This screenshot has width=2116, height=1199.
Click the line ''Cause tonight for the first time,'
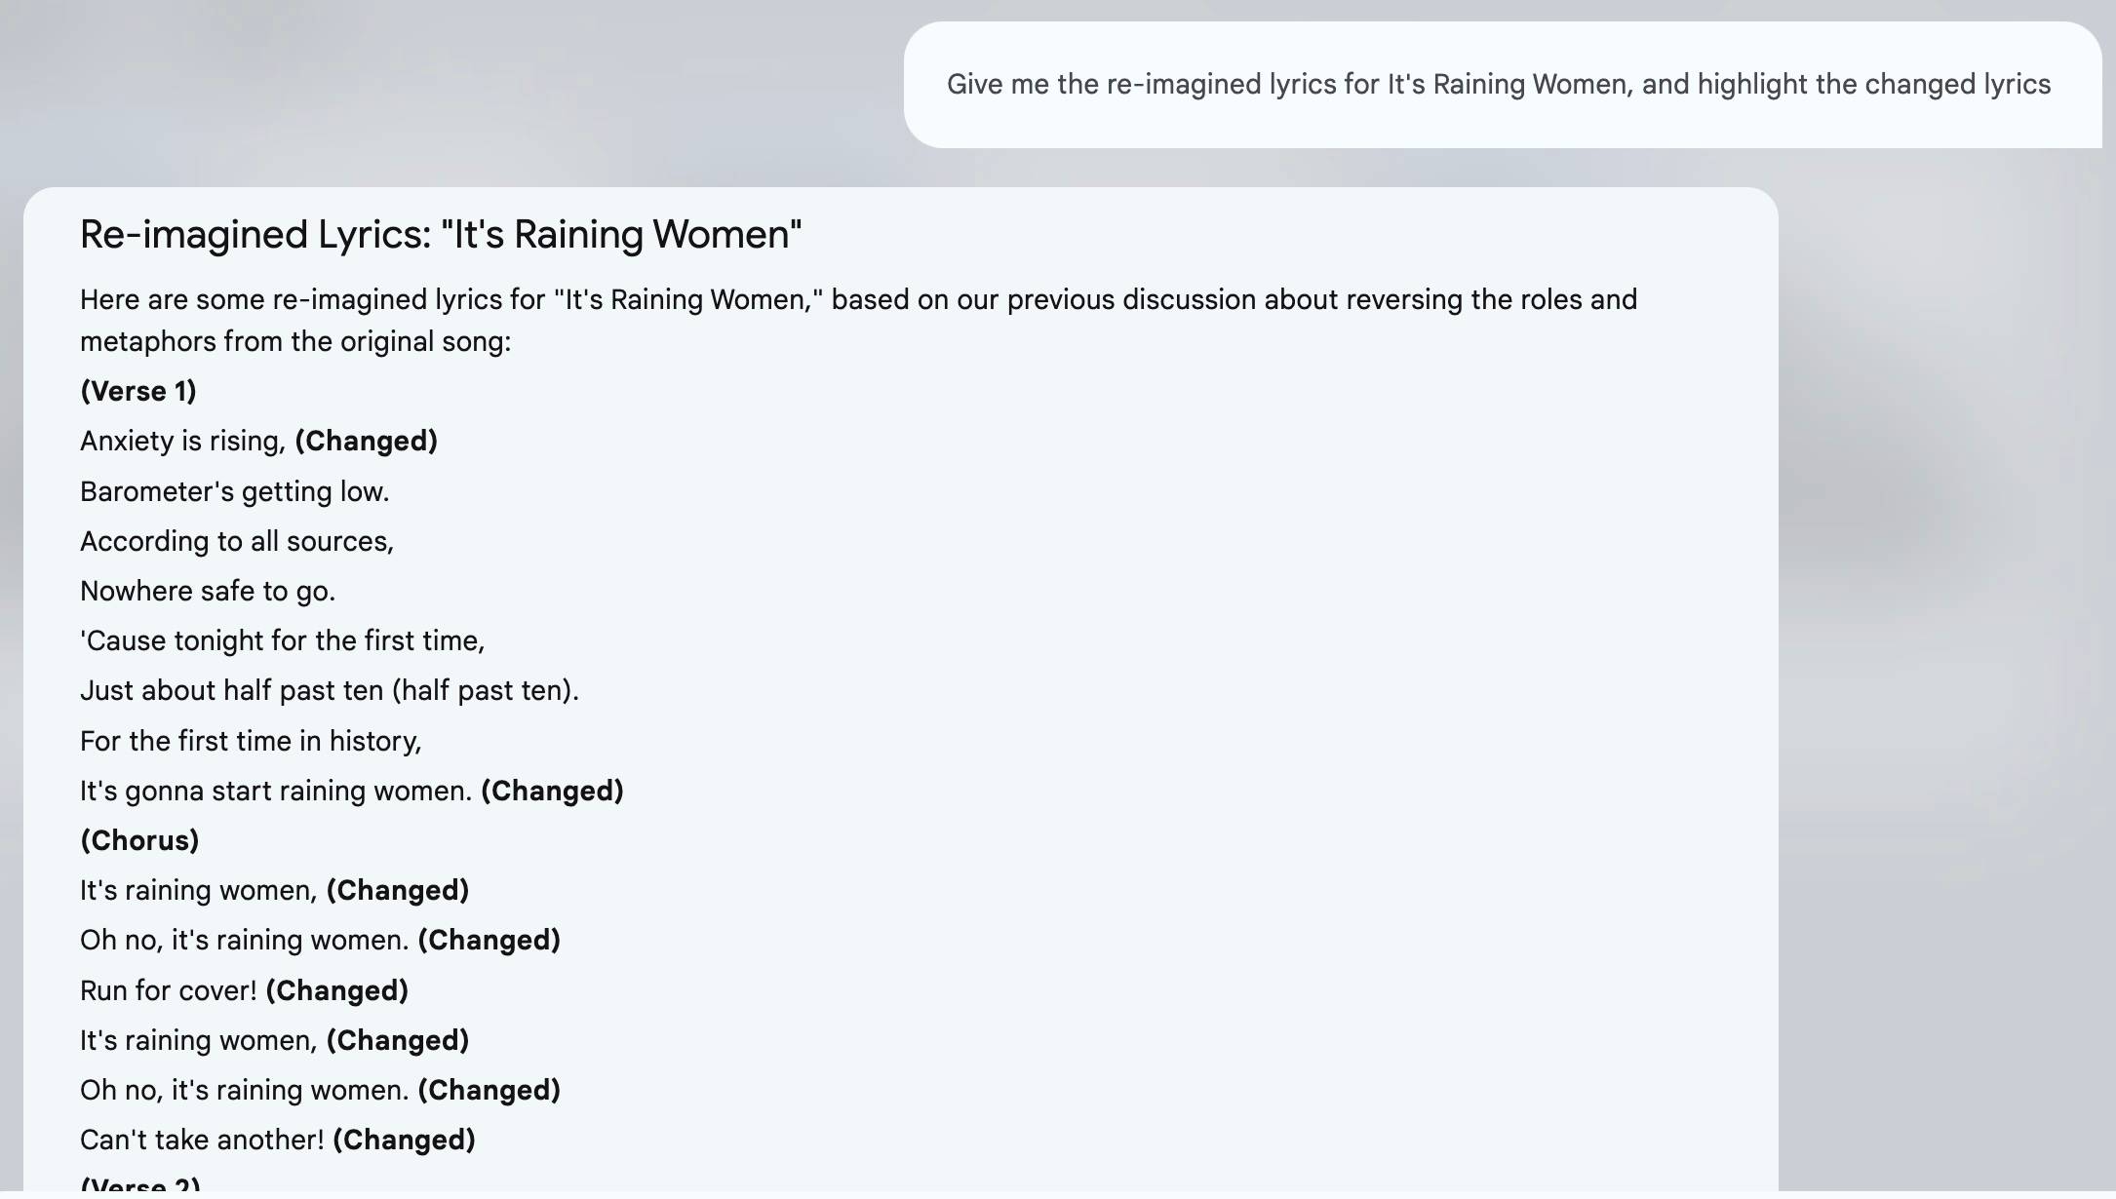283,640
